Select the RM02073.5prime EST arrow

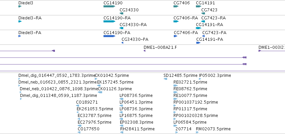click(197, 132)
